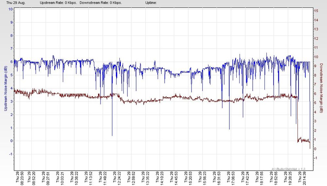
Task: Select the 'Upstream Rate: 0 Kbps.' readout
Action: [58, 3]
